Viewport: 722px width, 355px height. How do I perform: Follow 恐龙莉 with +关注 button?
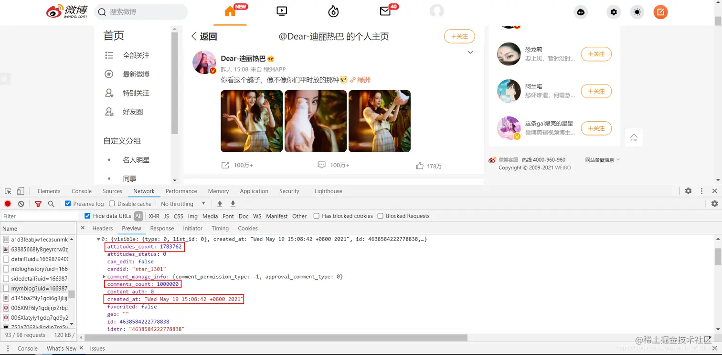[596, 54]
